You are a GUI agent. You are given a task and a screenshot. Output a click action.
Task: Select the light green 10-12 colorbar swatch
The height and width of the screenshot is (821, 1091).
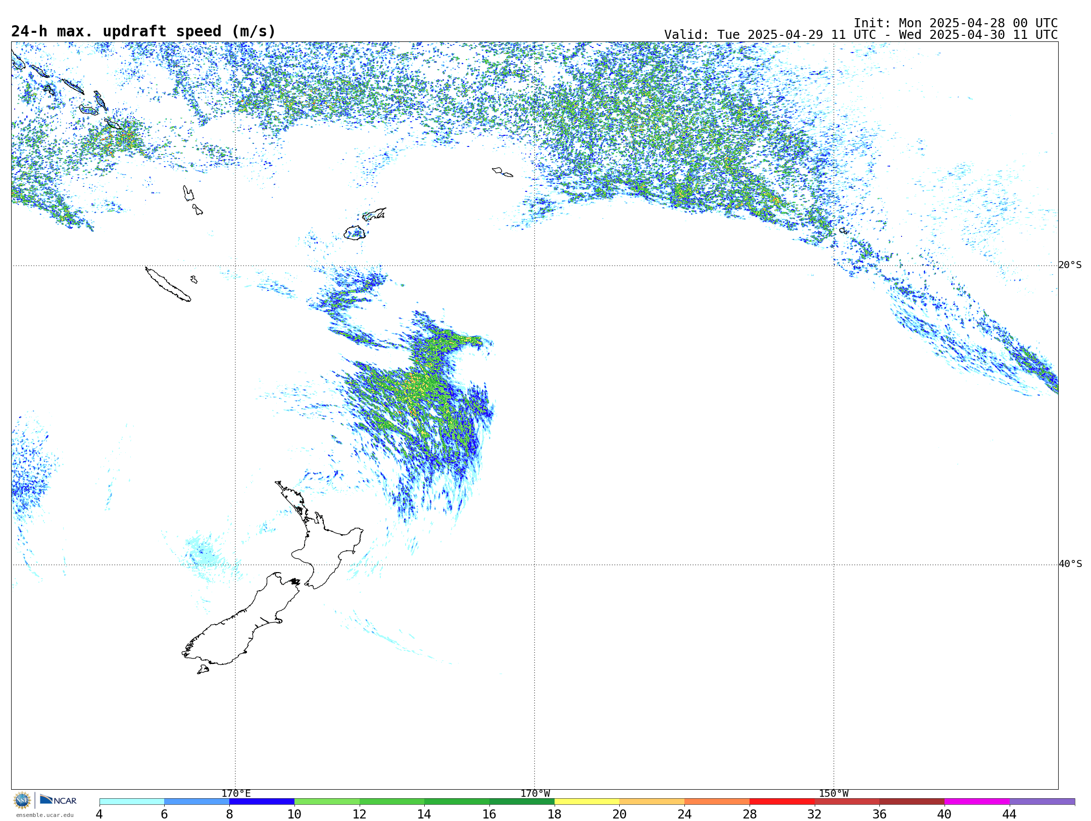click(x=327, y=801)
